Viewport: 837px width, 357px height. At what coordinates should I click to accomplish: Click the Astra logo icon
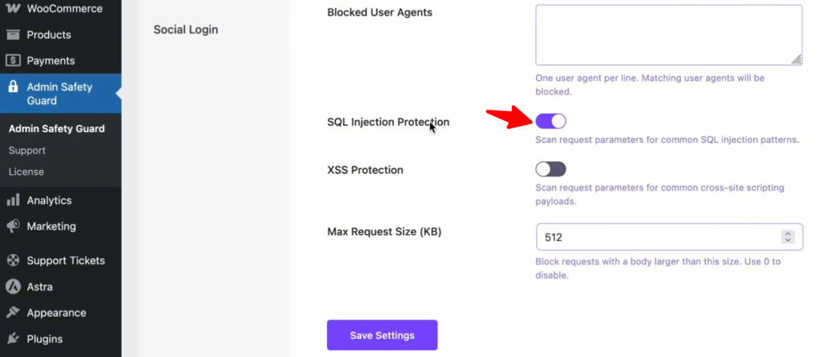pos(12,287)
